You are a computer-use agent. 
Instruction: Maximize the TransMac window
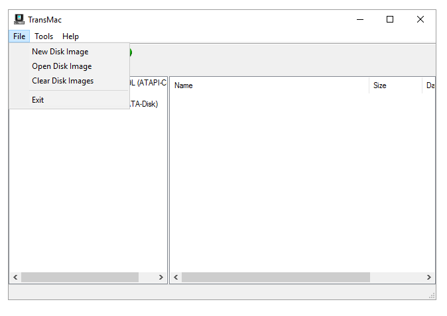tap(390, 19)
